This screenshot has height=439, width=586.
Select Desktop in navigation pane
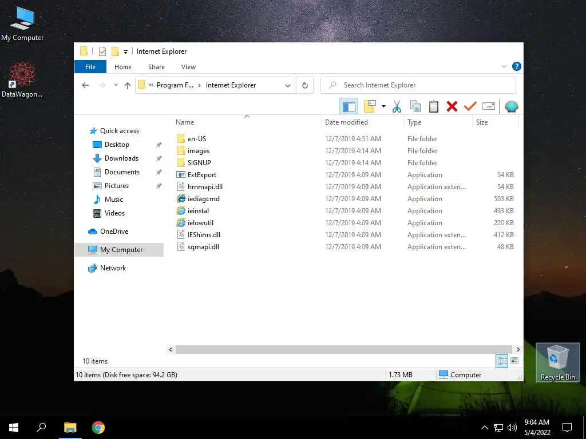click(x=117, y=145)
